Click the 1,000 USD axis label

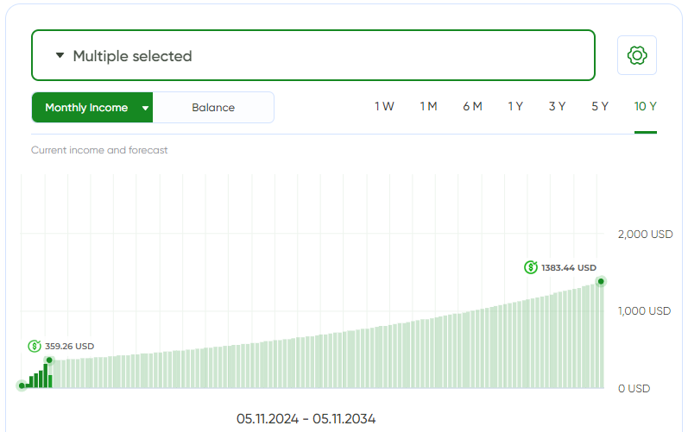tap(644, 311)
